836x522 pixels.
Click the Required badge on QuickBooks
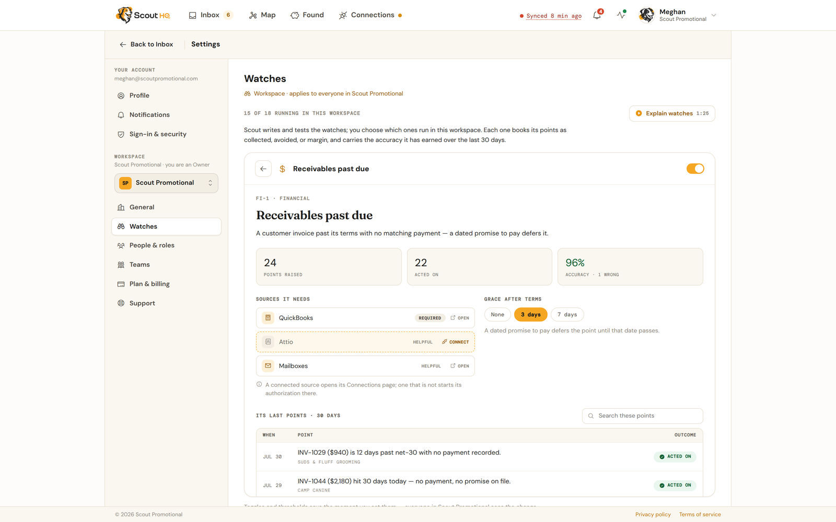click(x=430, y=318)
